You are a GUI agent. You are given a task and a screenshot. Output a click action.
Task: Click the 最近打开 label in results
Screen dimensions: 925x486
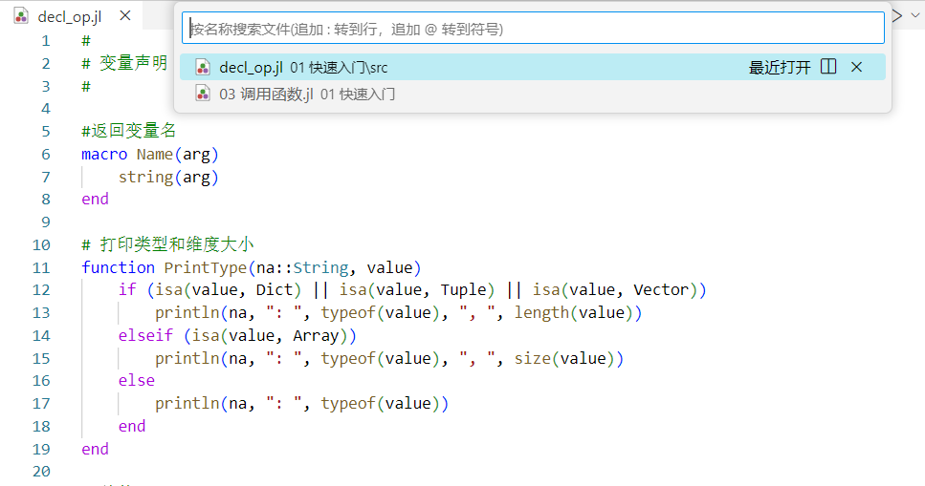pyautogui.click(x=779, y=67)
